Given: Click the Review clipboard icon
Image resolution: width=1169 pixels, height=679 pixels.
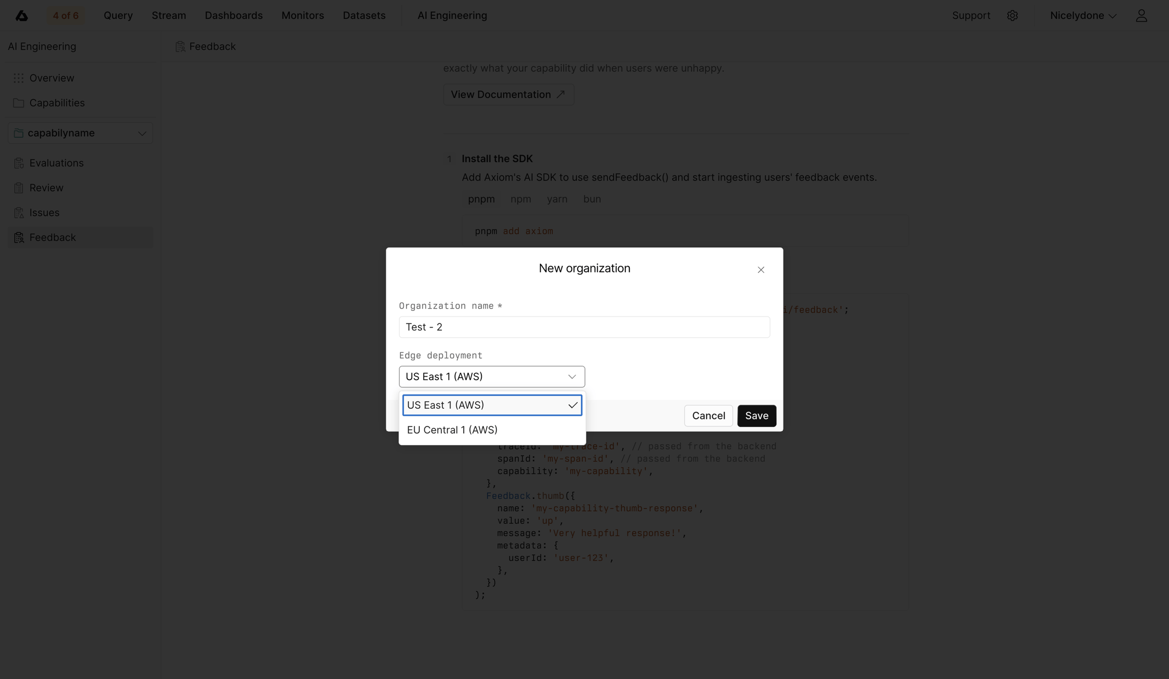Looking at the screenshot, I should coord(19,188).
